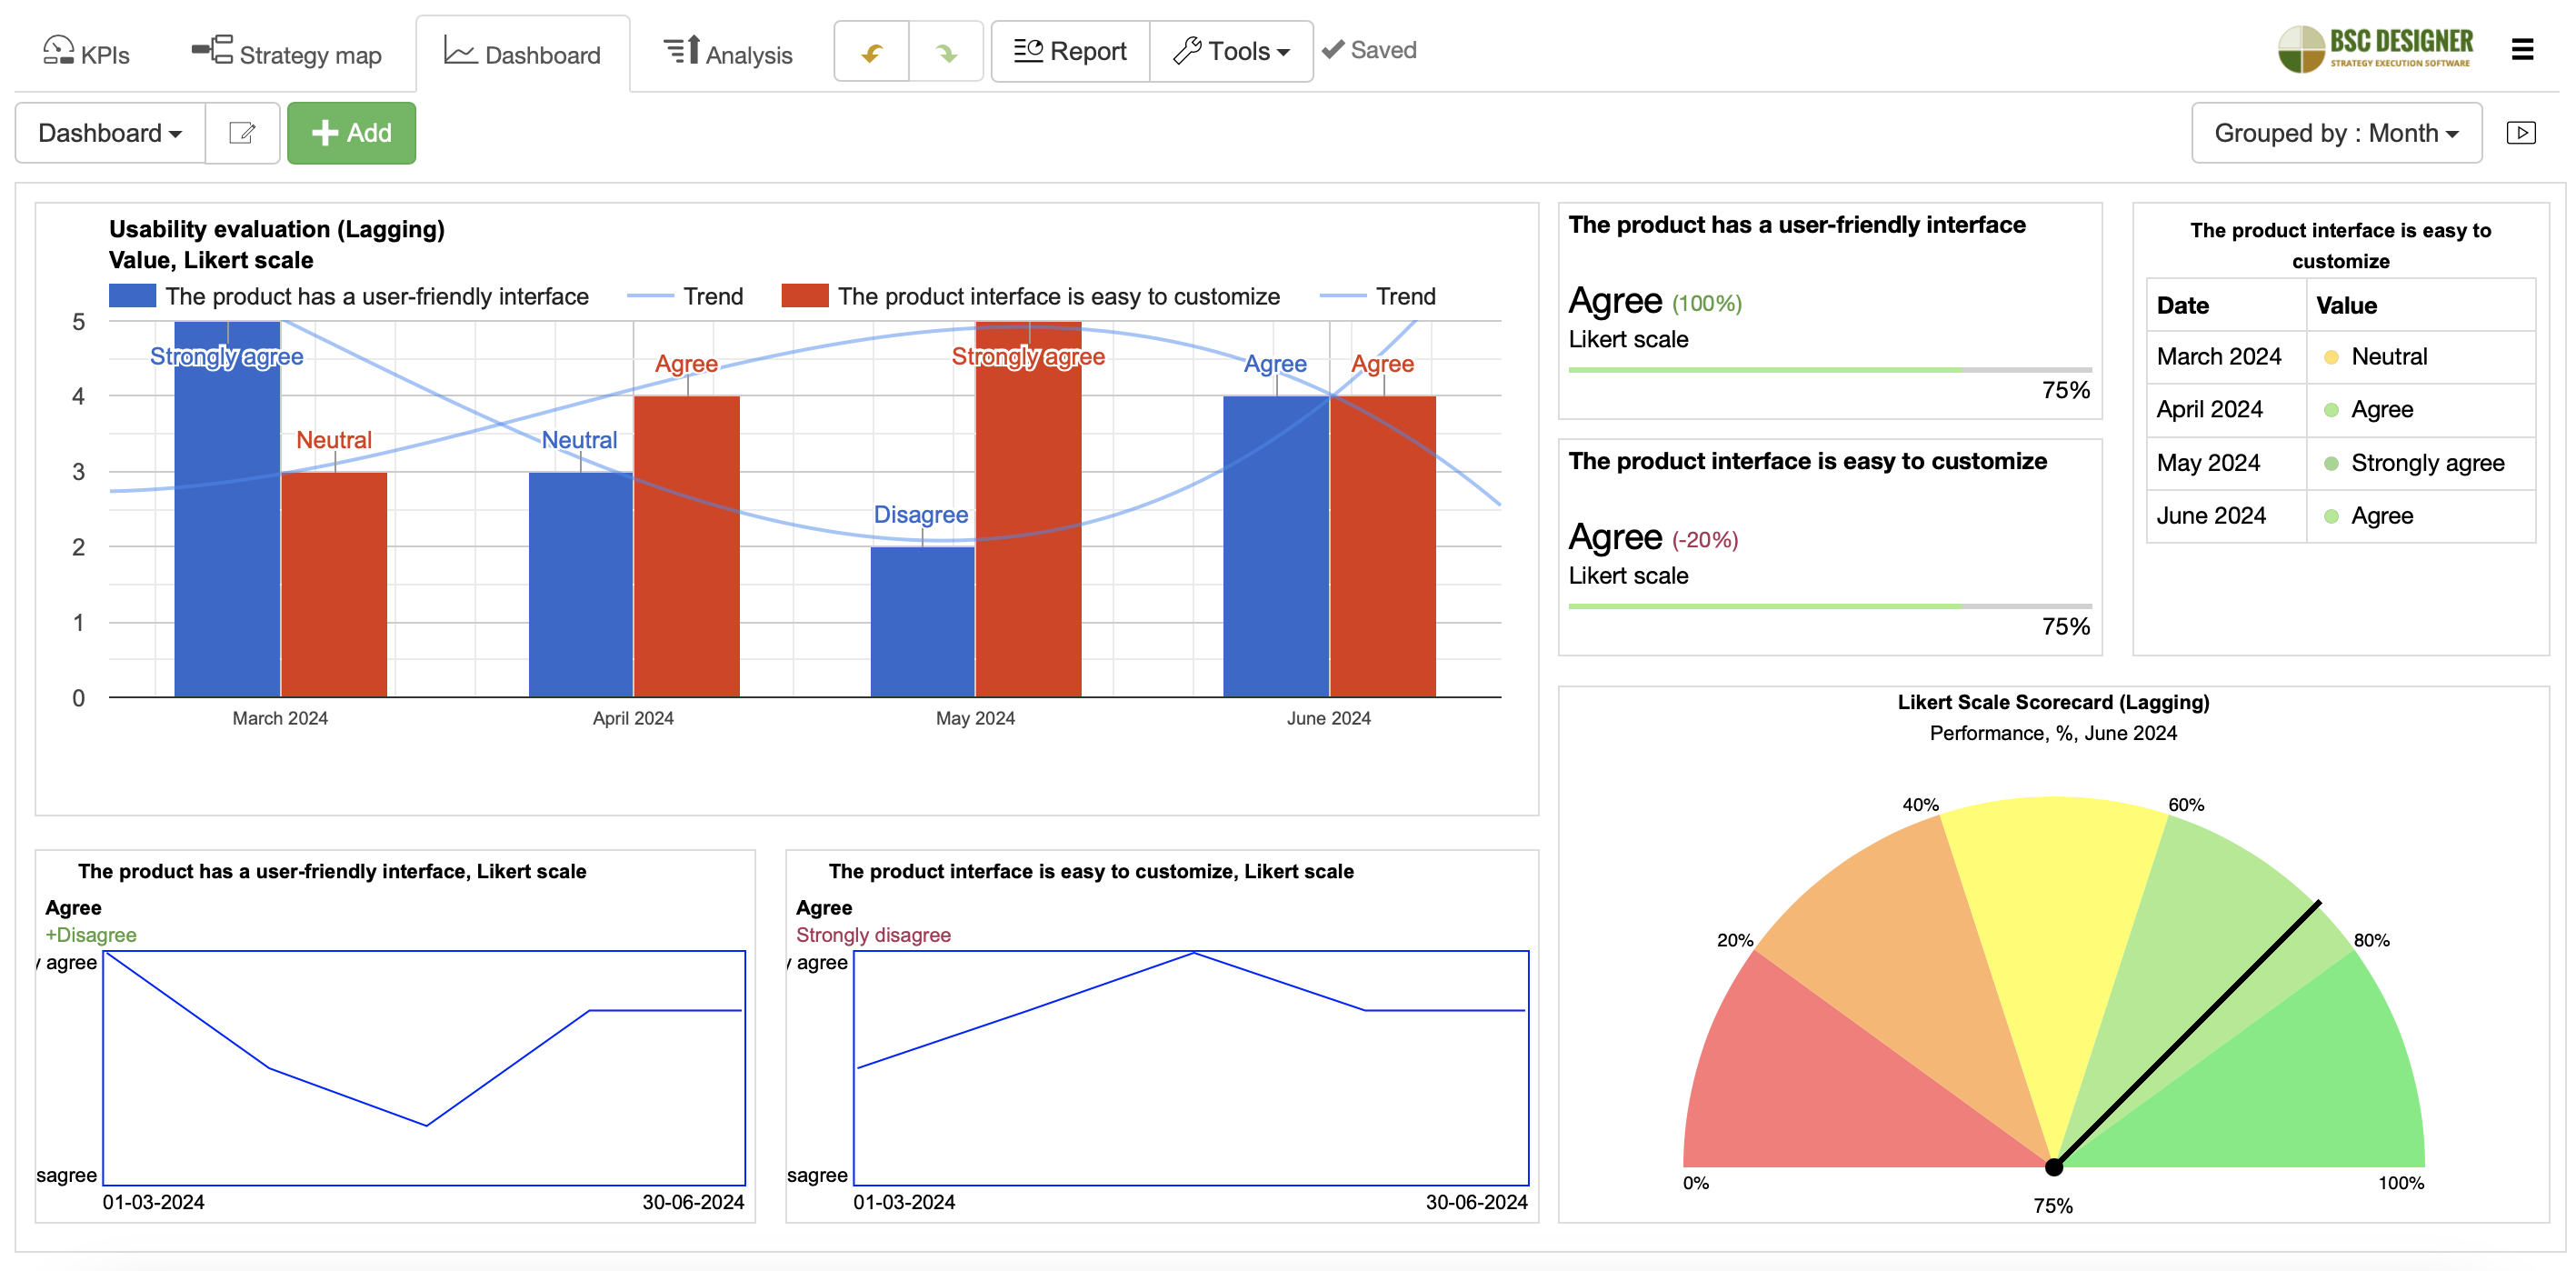Click the KPIs gauge icon

(58, 51)
